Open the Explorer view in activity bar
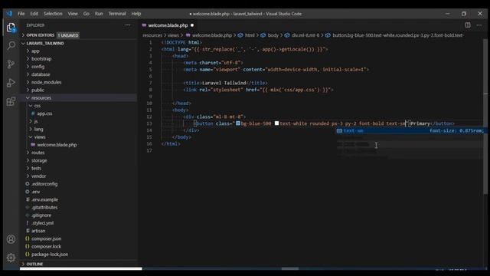Image resolution: width=490 pixels, height=276 pixels. pyautogui.click(x=11, y=28)
